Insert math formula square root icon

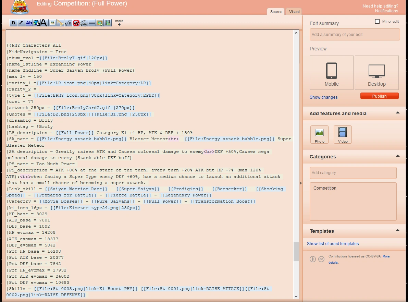pos(68,23)
